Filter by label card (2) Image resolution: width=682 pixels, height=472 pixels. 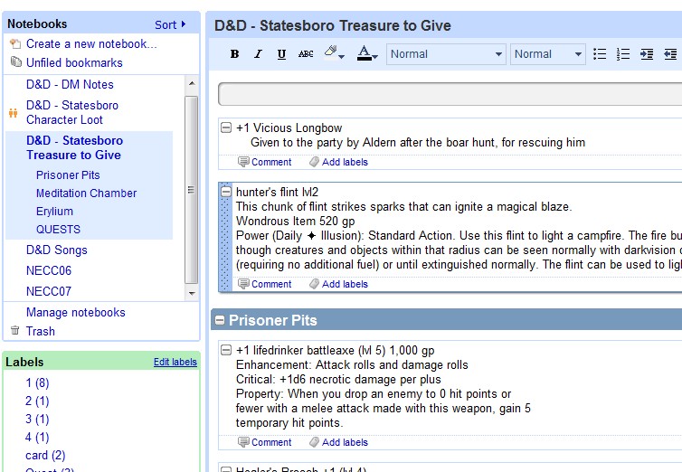coord(45,456)
